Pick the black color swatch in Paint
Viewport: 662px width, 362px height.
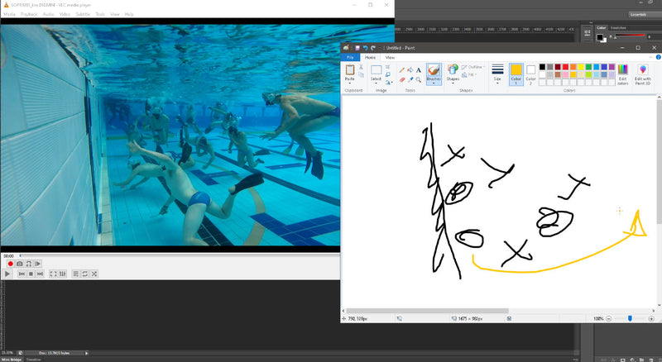point(542,67)
